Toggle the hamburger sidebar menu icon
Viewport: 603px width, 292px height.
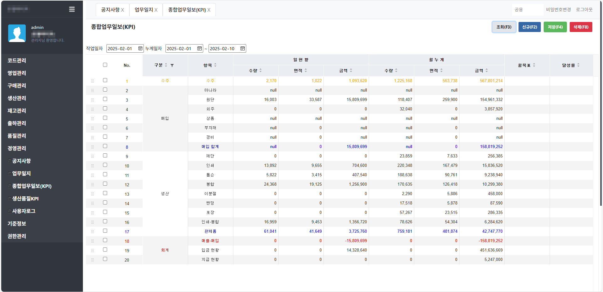coord(72,9)
